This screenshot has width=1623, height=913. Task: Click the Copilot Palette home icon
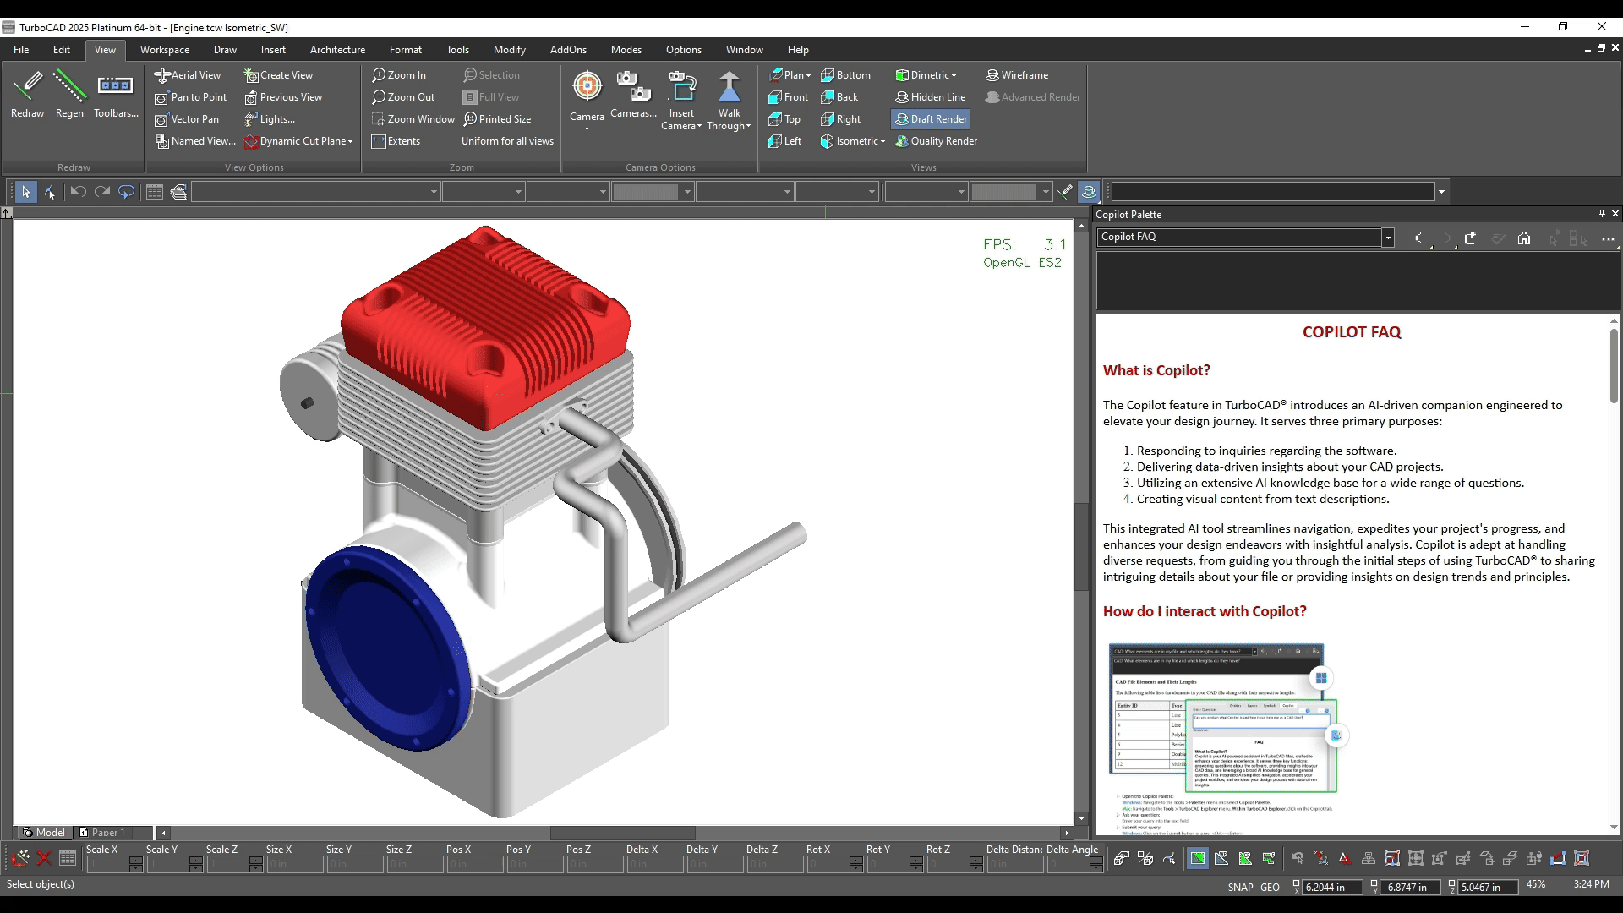[x=1523, y=238]
